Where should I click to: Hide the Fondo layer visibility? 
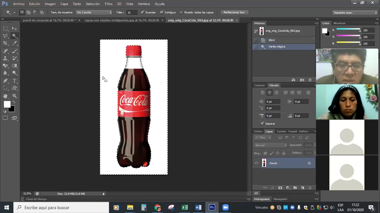pos(256,163)
